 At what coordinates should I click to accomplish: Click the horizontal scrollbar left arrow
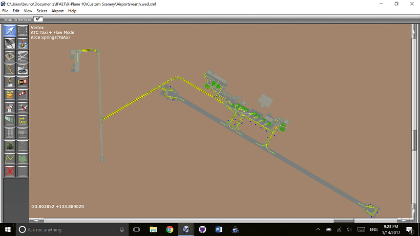36,220
